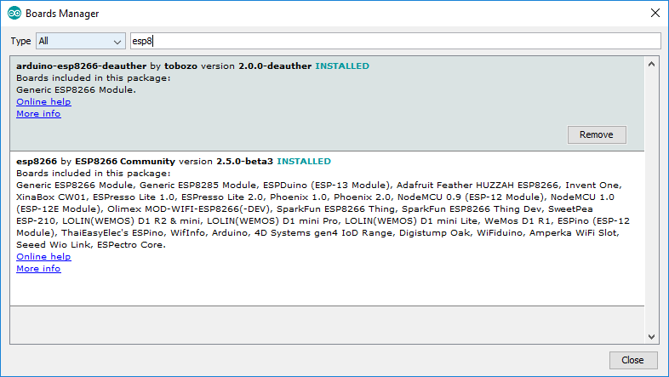Click the Type label beside the dropdown

[20, 41]
